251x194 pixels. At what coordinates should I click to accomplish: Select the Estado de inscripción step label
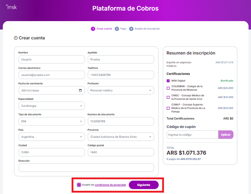pyautogui.click(x=147, y=29)
